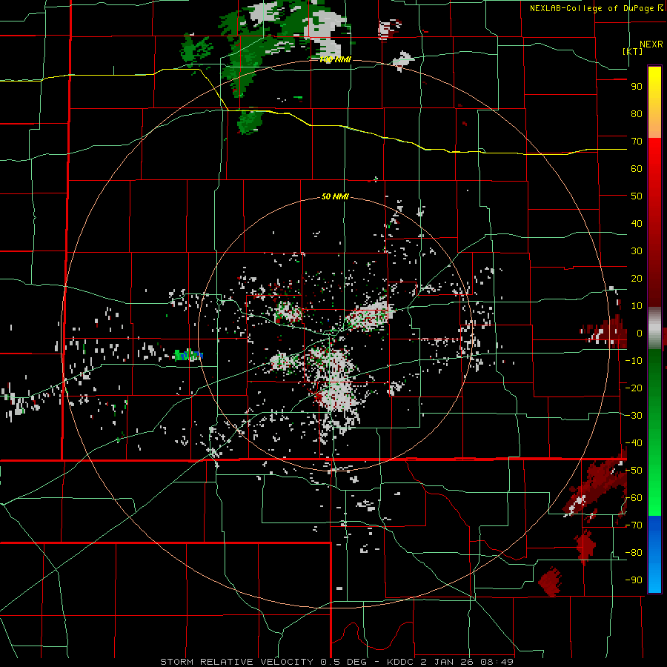The image size is (667, 667).
Task: Click the -80 value on velocity scale
Action: tap(634, 553)
